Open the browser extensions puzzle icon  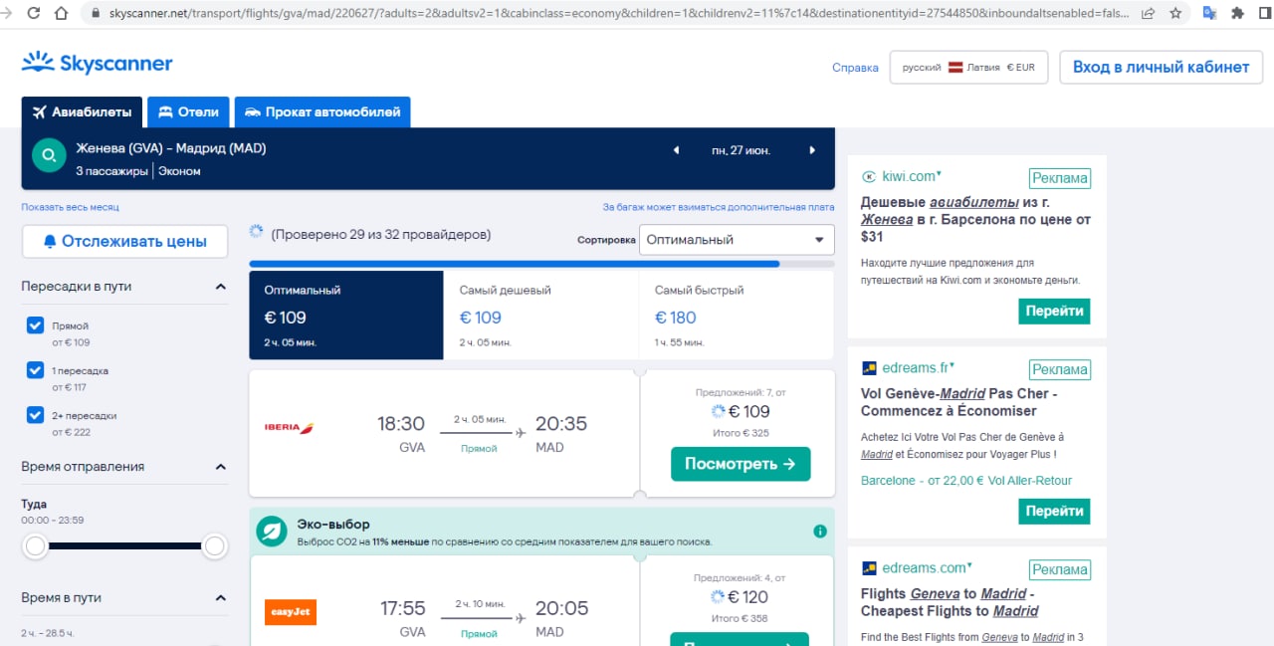tap(1237, 14)
